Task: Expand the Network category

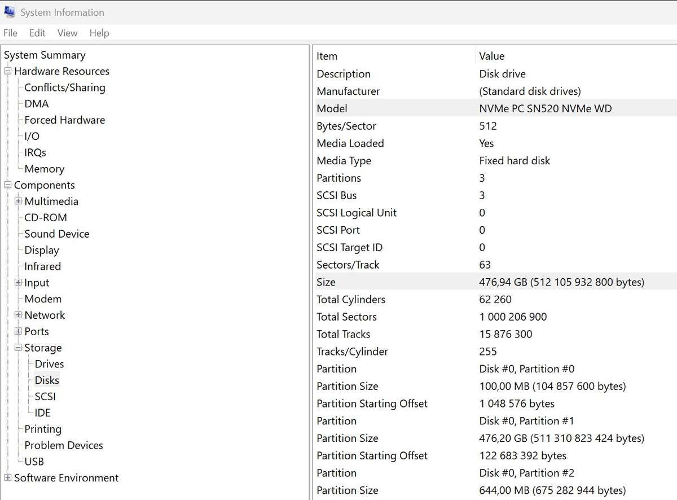Action: coord(18,315)
